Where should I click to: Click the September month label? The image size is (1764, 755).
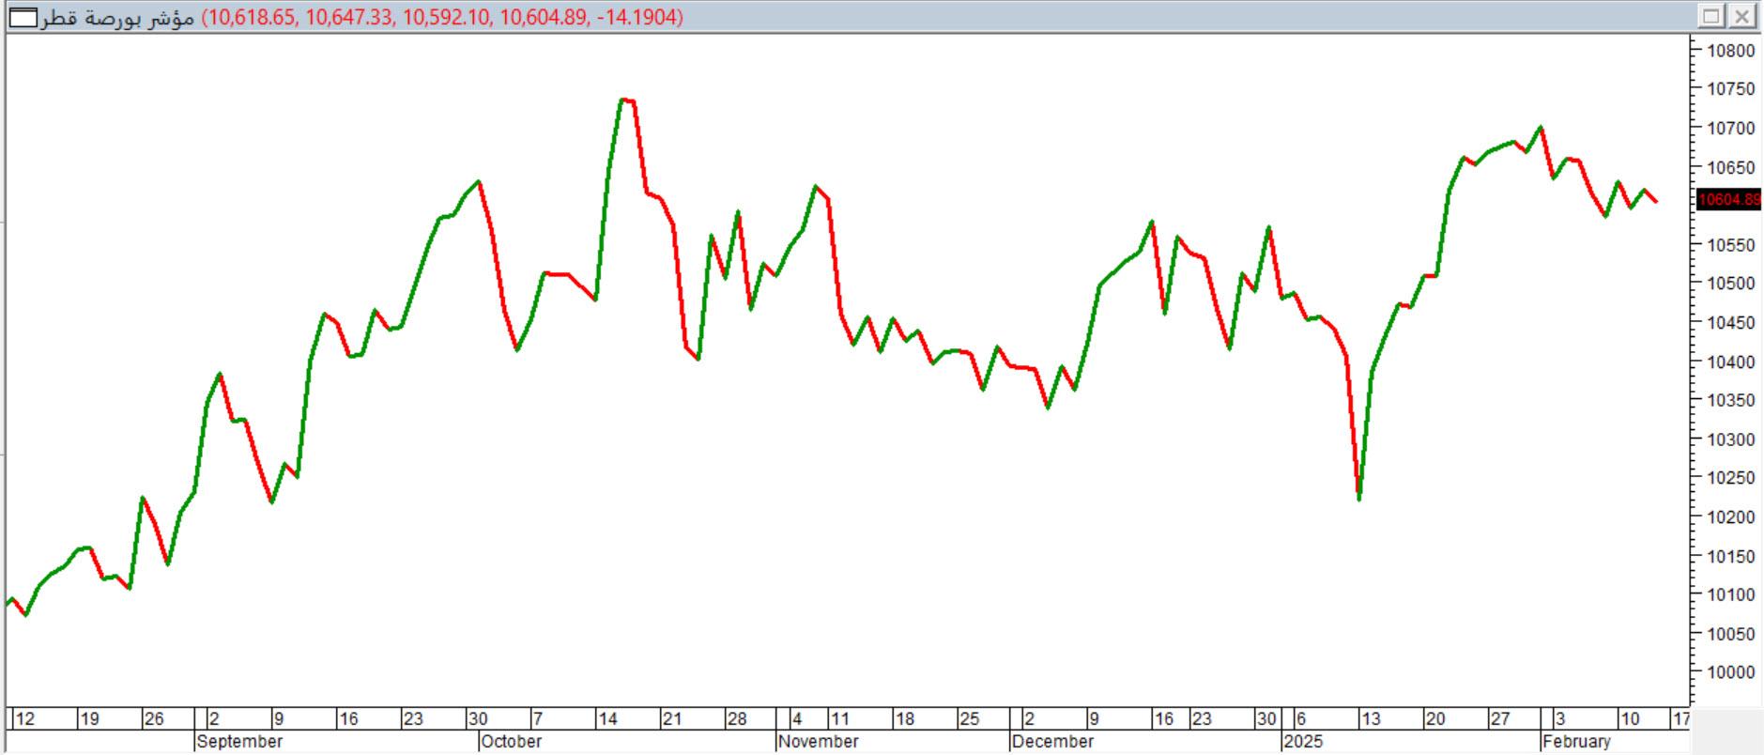click(x=240, y=742)
